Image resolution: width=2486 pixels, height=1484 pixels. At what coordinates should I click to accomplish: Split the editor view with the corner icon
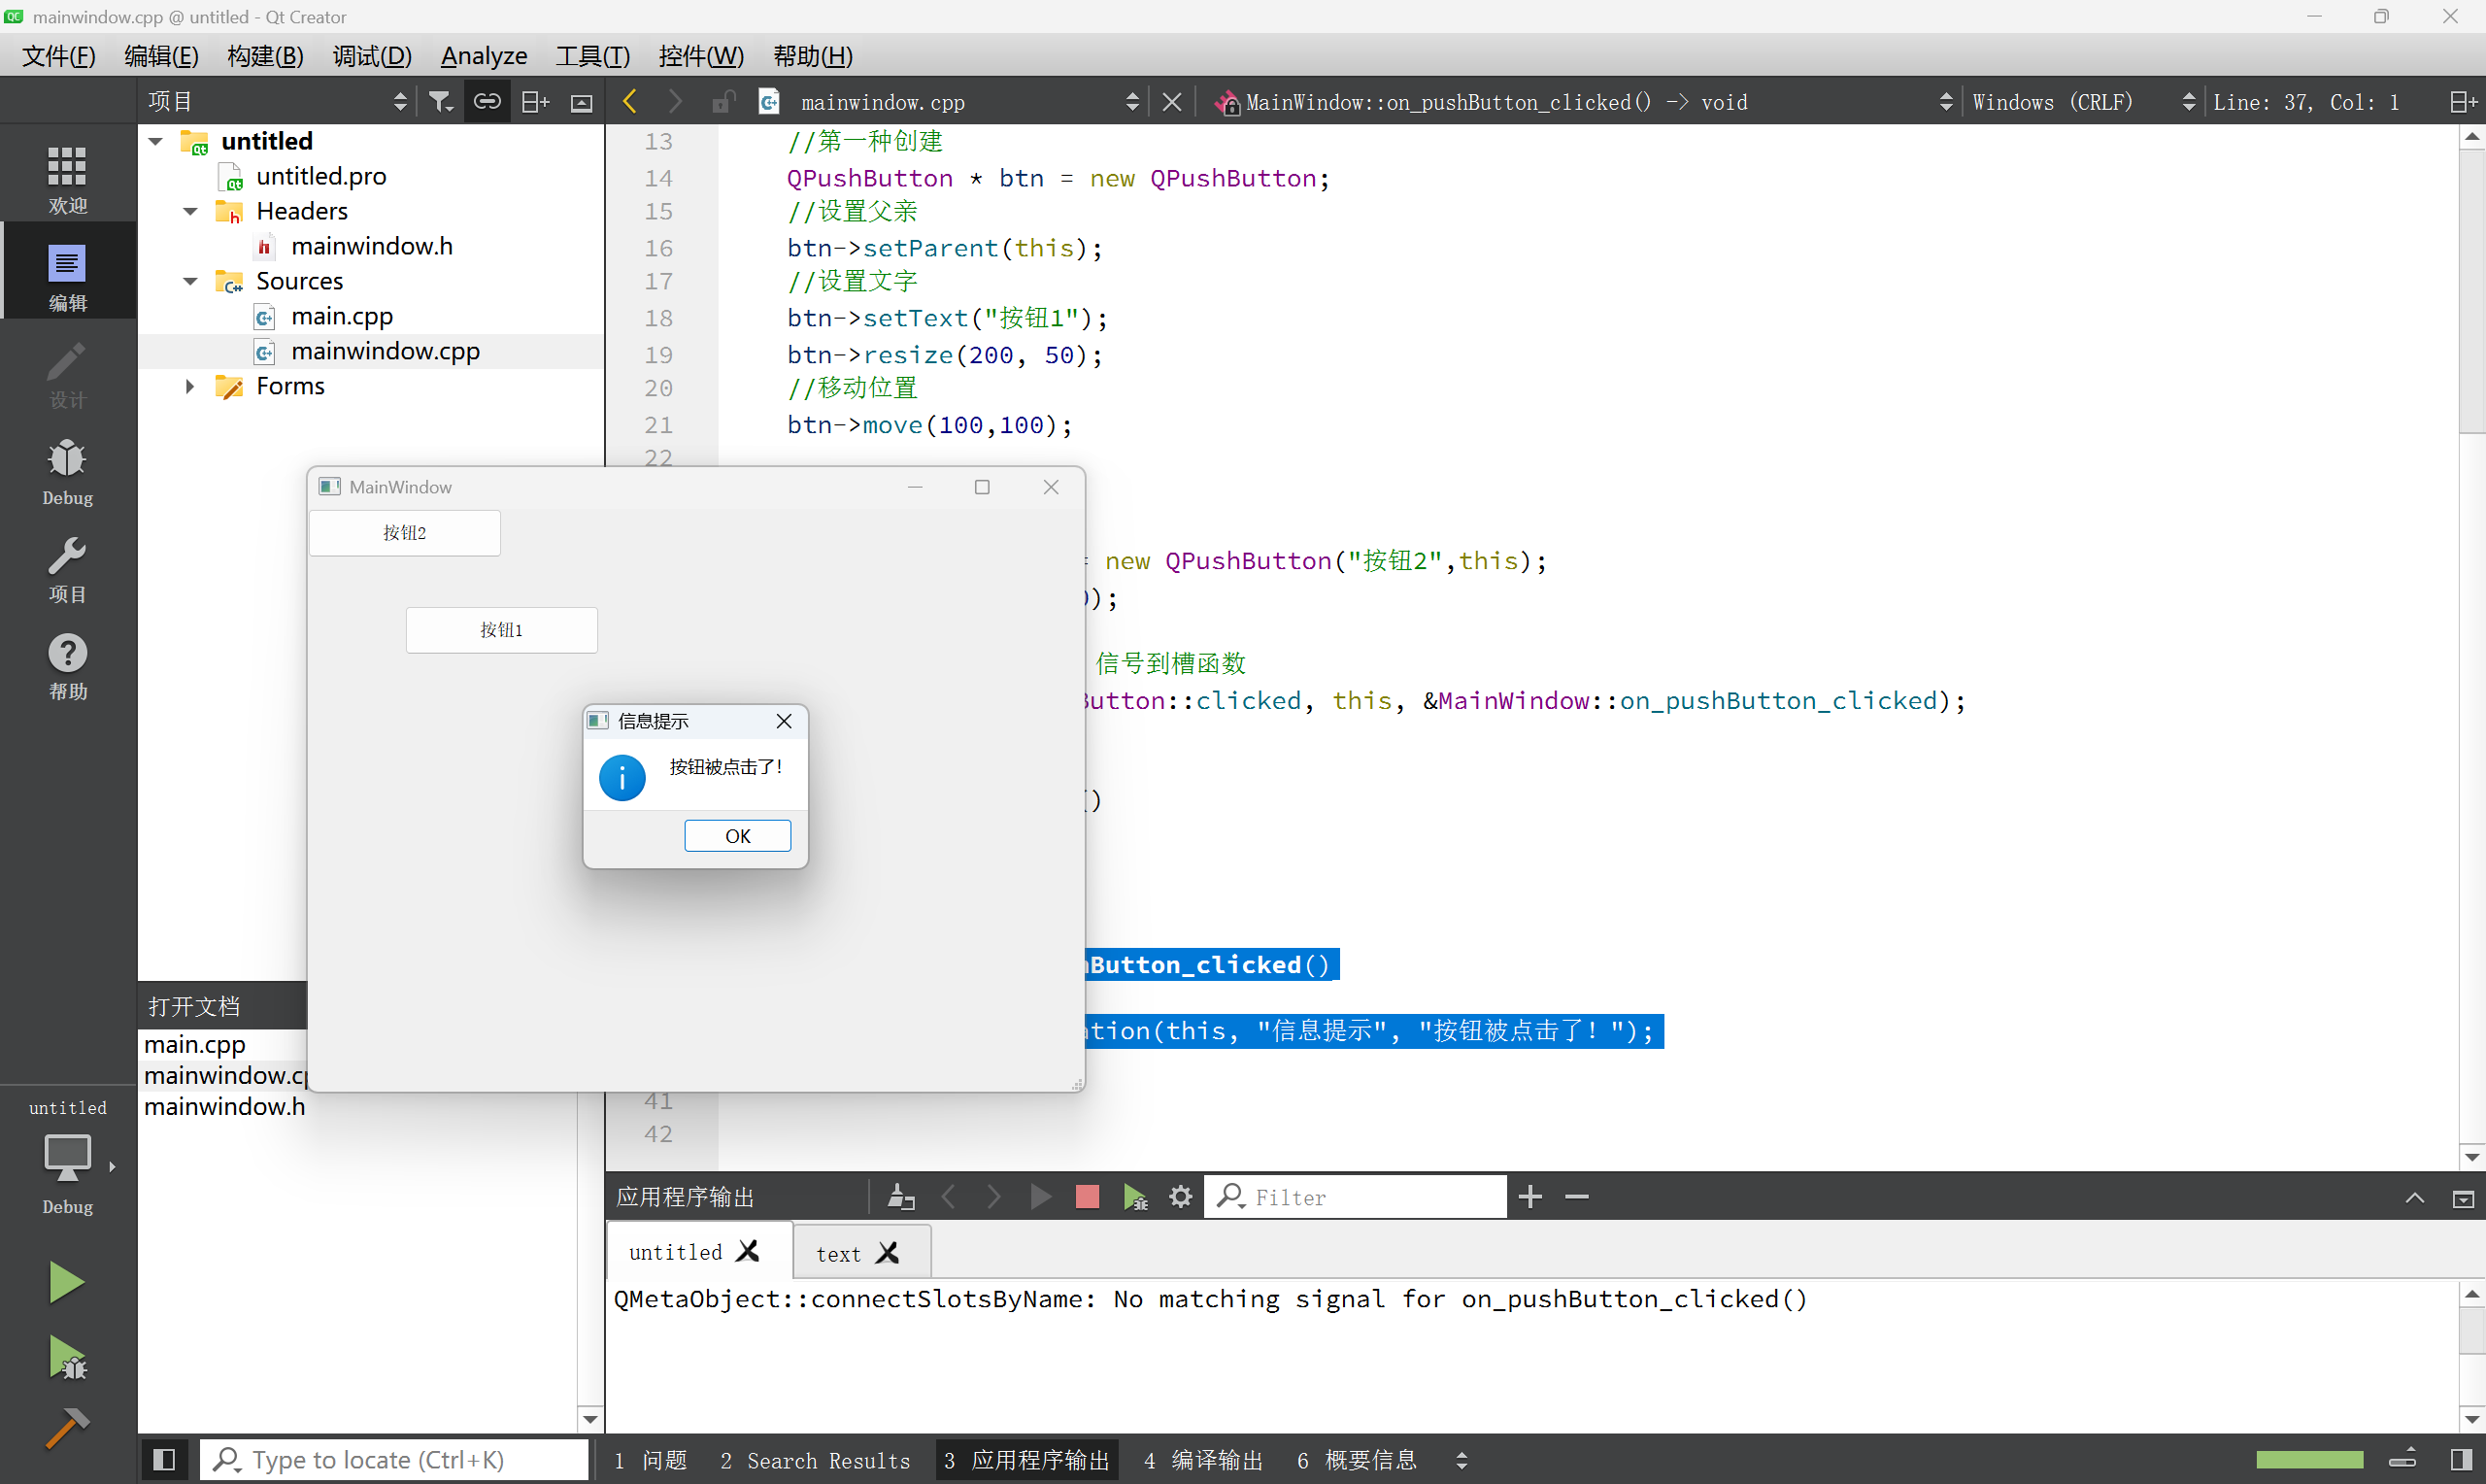[x=2462, y=102]
